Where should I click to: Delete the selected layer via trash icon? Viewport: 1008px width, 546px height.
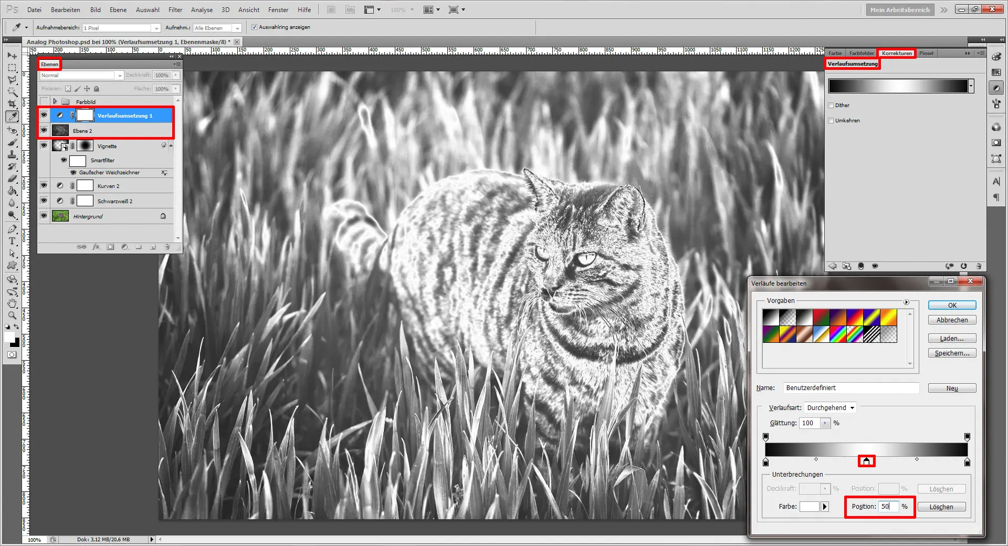coord(167,247)
